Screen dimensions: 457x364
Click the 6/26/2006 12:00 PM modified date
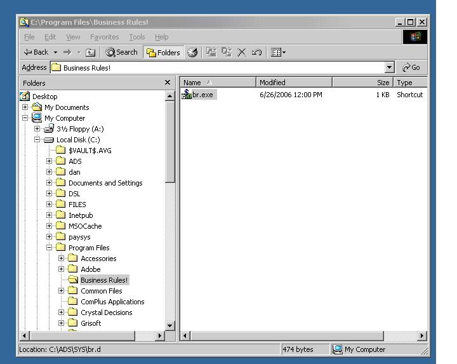(291, 95)
